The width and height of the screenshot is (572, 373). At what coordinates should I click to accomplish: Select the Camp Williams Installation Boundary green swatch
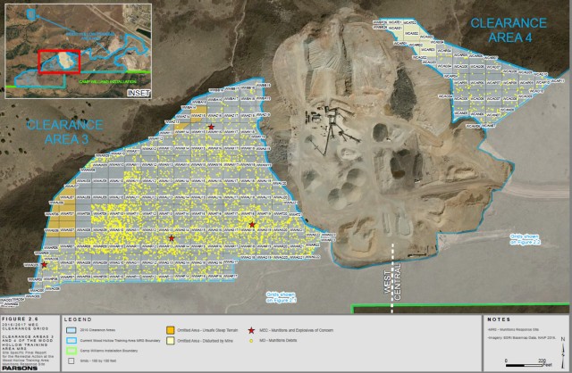pos(71,351)
